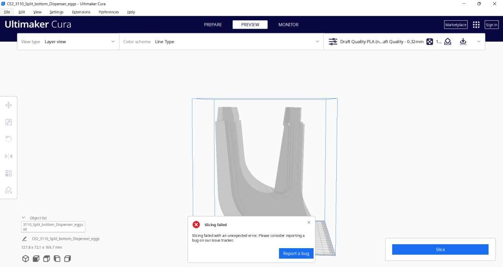Click the support settings icon
The height and width of the screenshot is (267, 503).
pyautogui.click(x=448, y=42)
